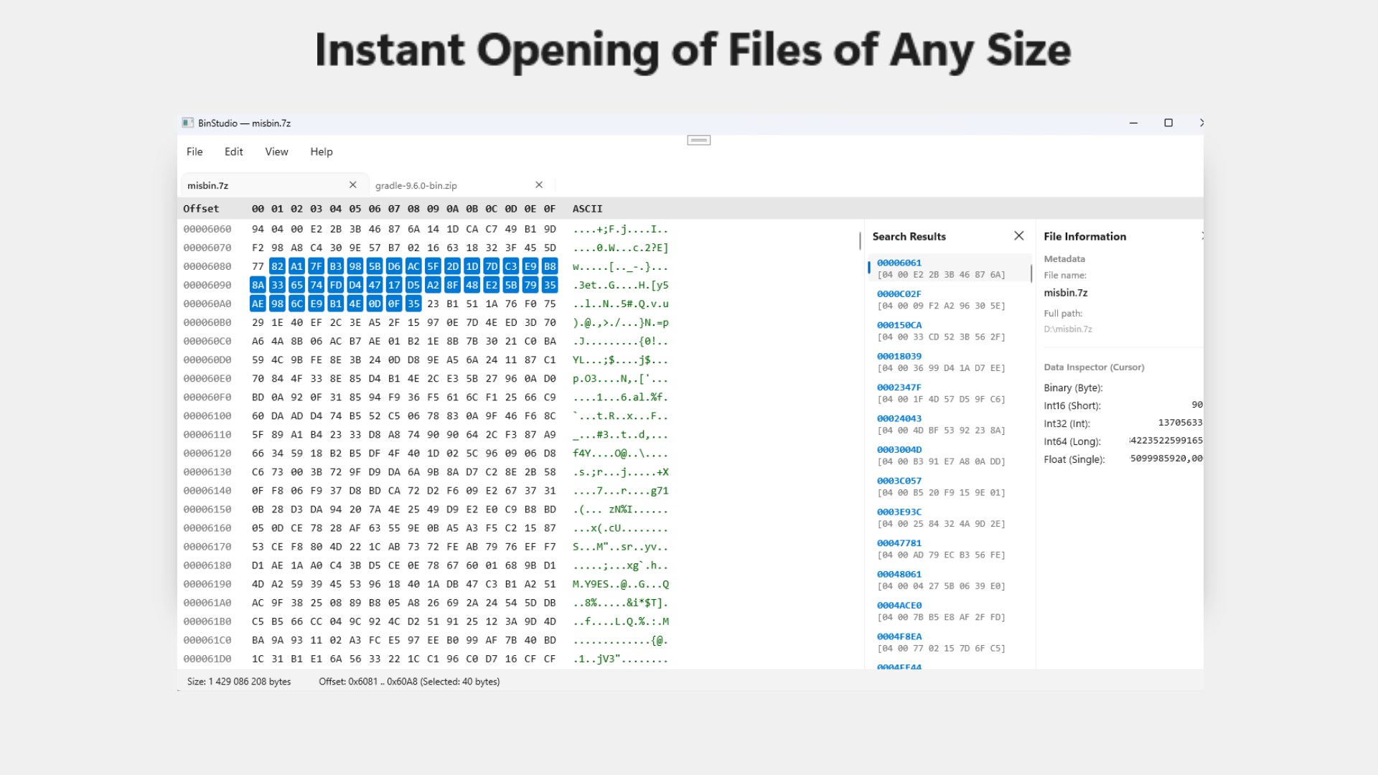
Task: Open the Edit menu
Action: pos(233,151)
